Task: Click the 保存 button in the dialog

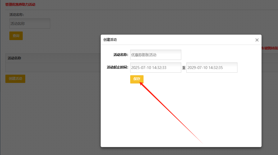Action: (x=137, y=79)
